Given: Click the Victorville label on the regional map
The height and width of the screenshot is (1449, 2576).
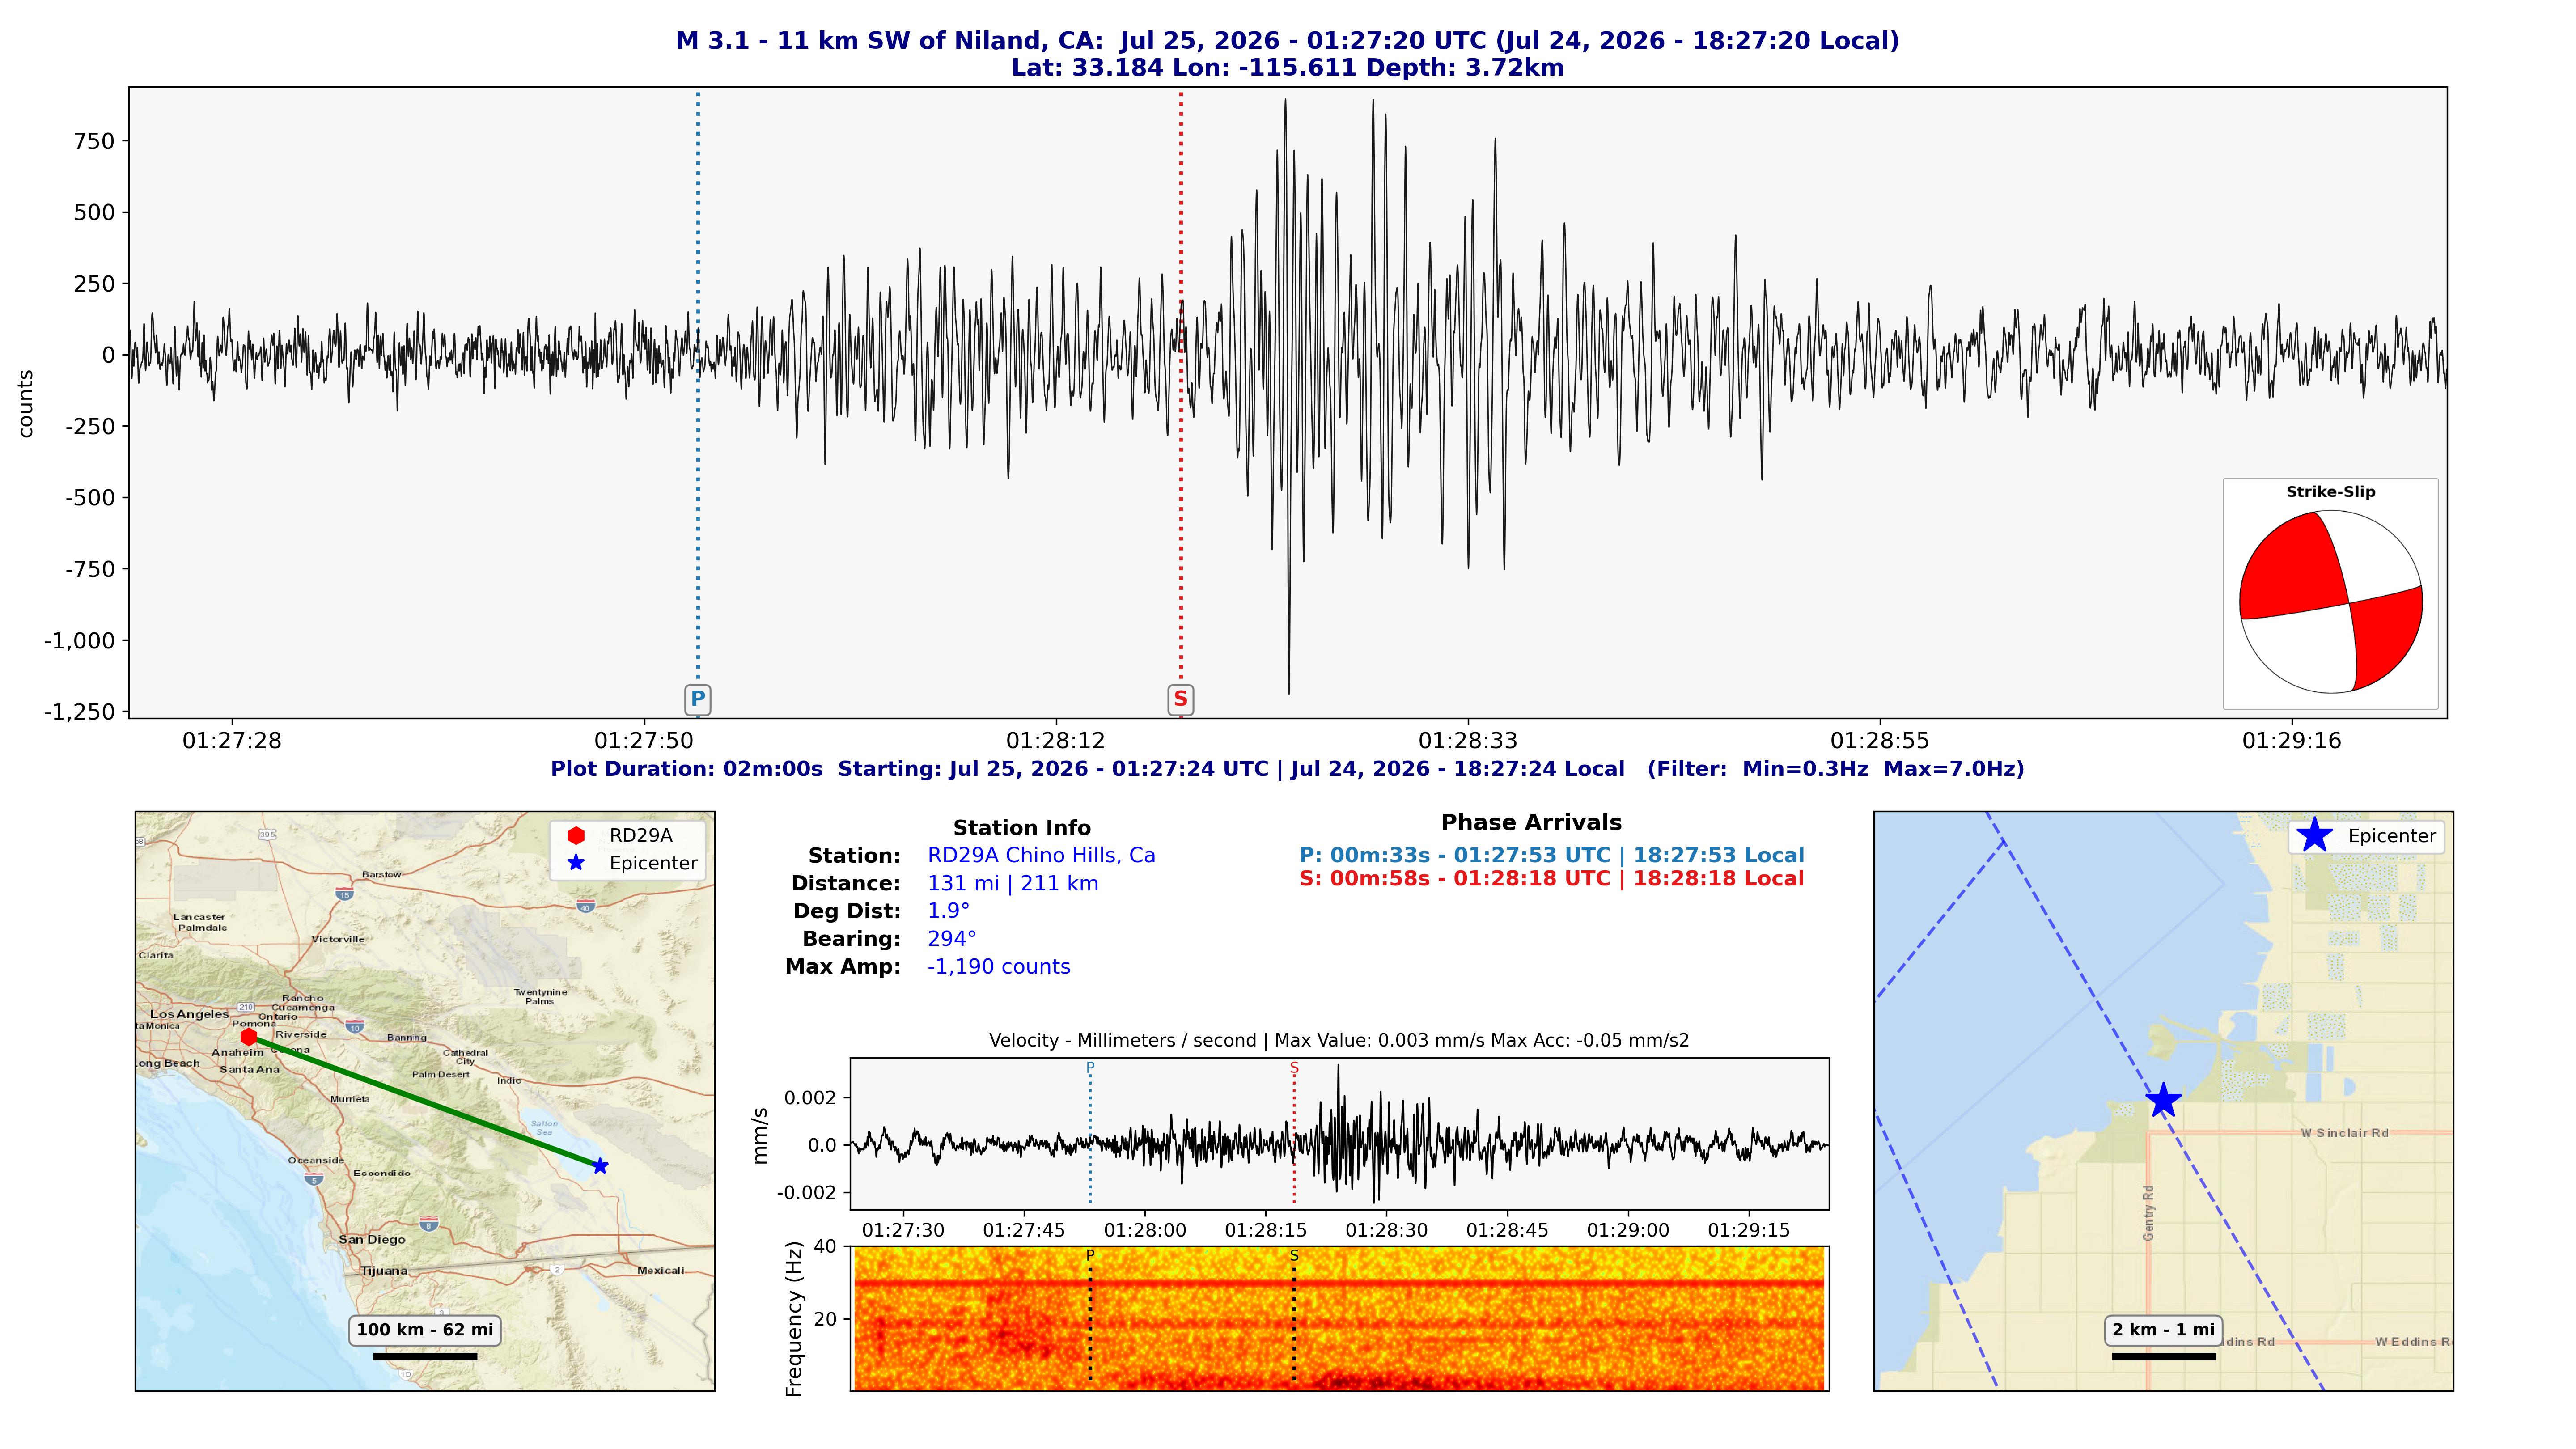Looking at the screenshot, I should coord(338,940).
